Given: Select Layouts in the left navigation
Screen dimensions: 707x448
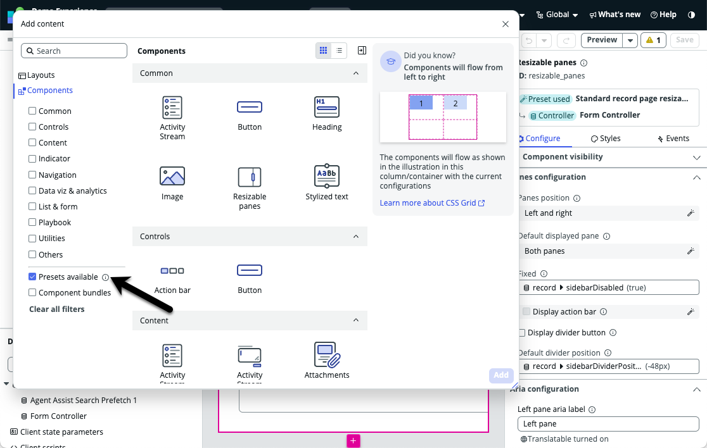Looking at the screenshot, I should 37,75.
